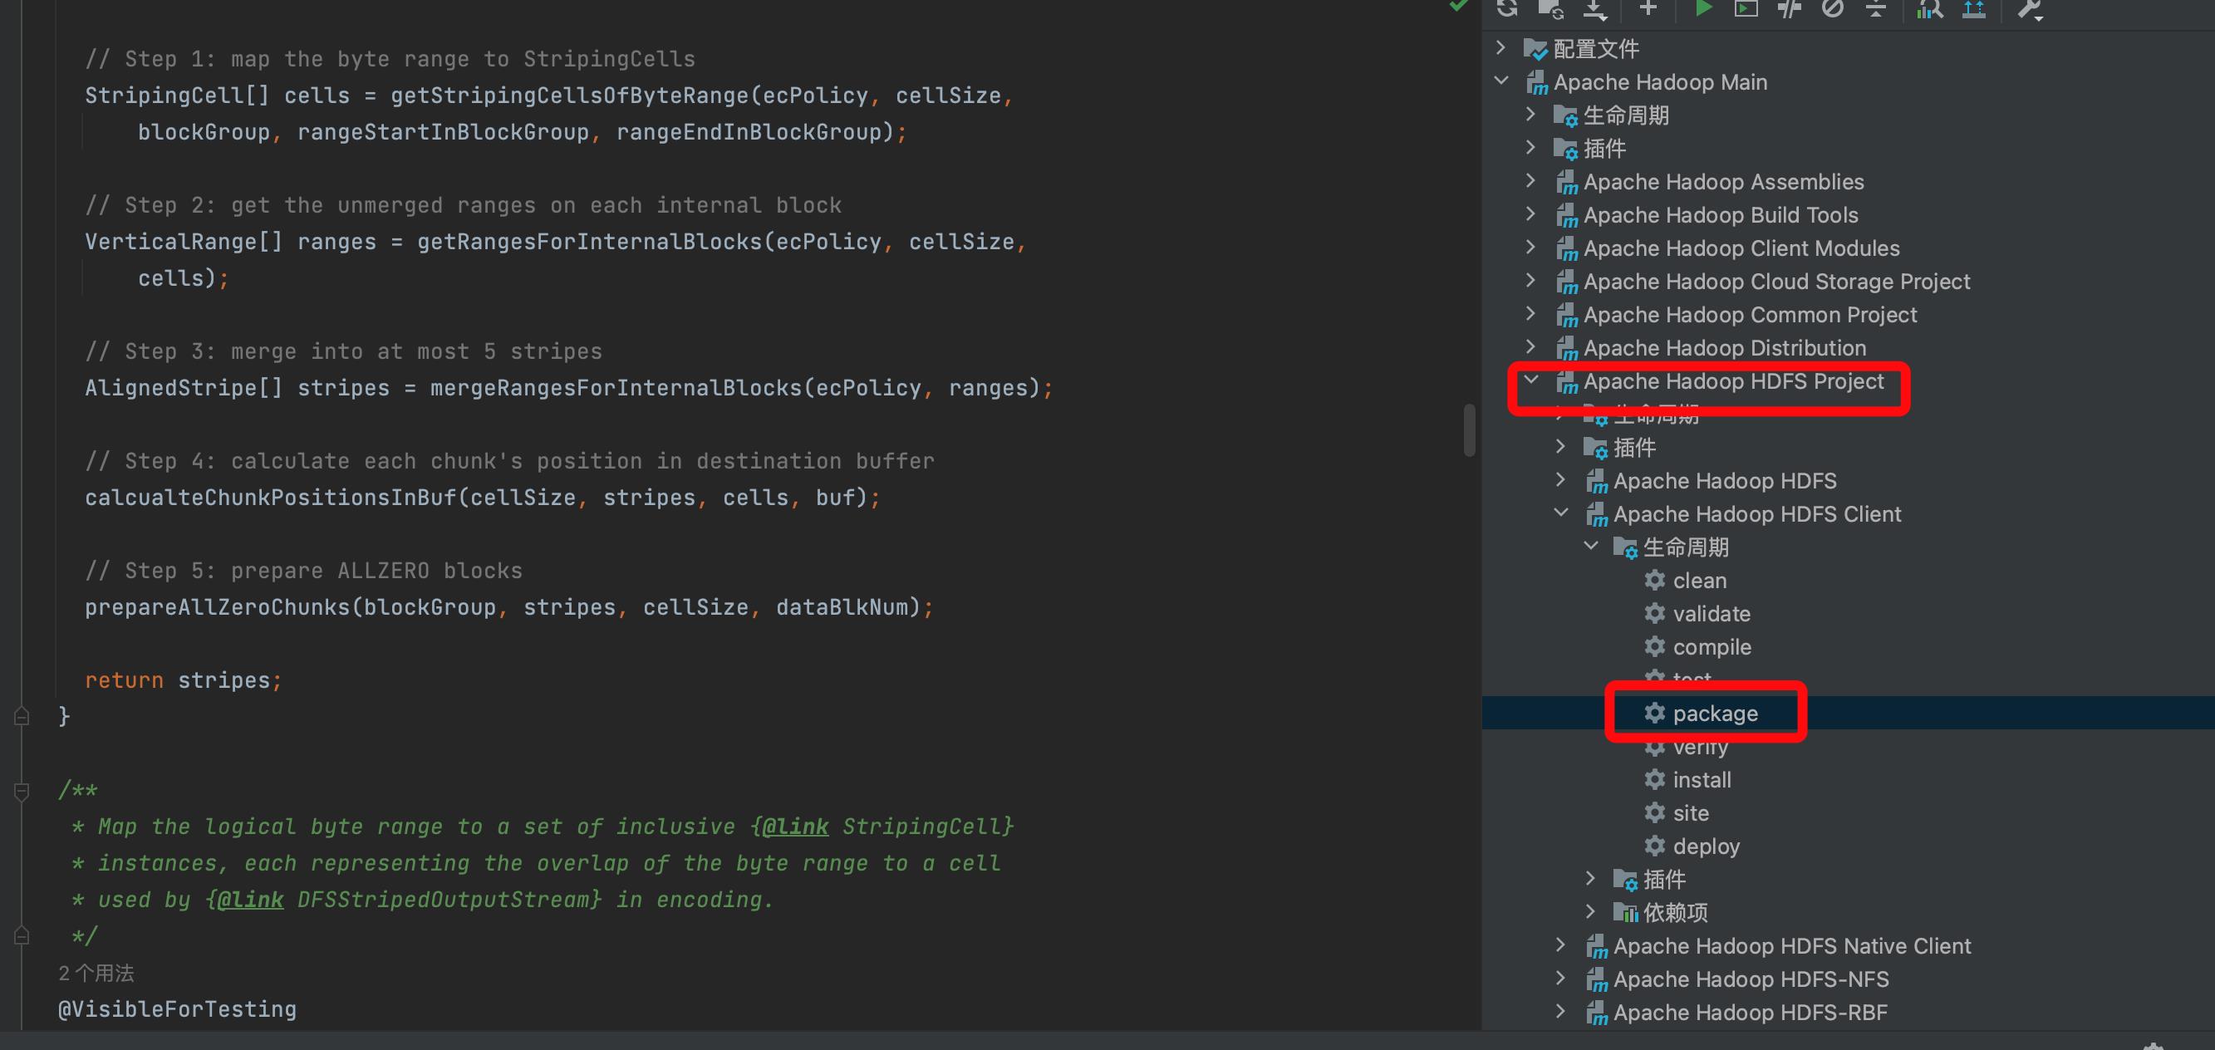The width and height of the screenshot is (2215, 1050).
Task: Click @link DFSStripedOutputStream reference in Javadoc
Action: point(403,900)
